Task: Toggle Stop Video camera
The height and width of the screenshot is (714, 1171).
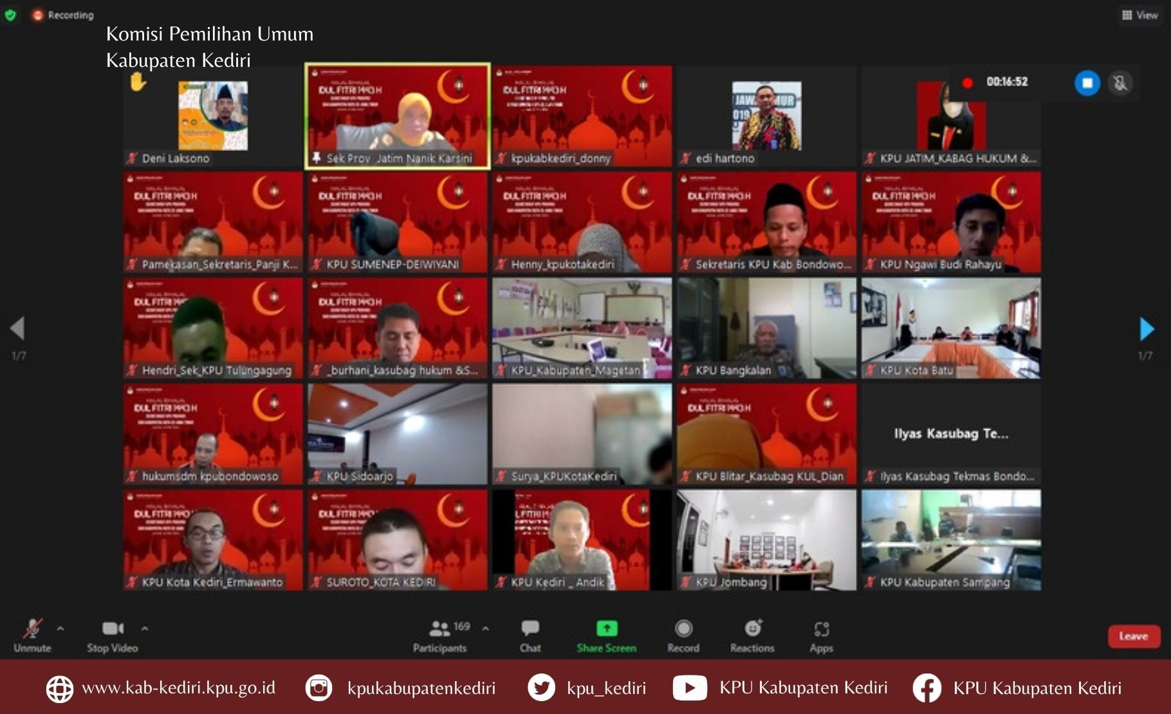Action: pyautogui.click(x=113, y=636)
